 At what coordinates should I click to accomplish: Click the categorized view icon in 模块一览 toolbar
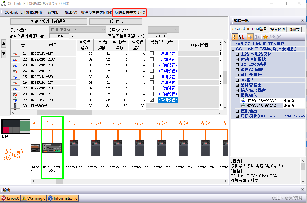pos(235,37)
